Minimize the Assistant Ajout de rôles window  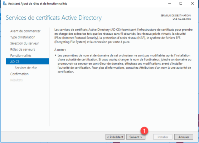coord(169,4)
